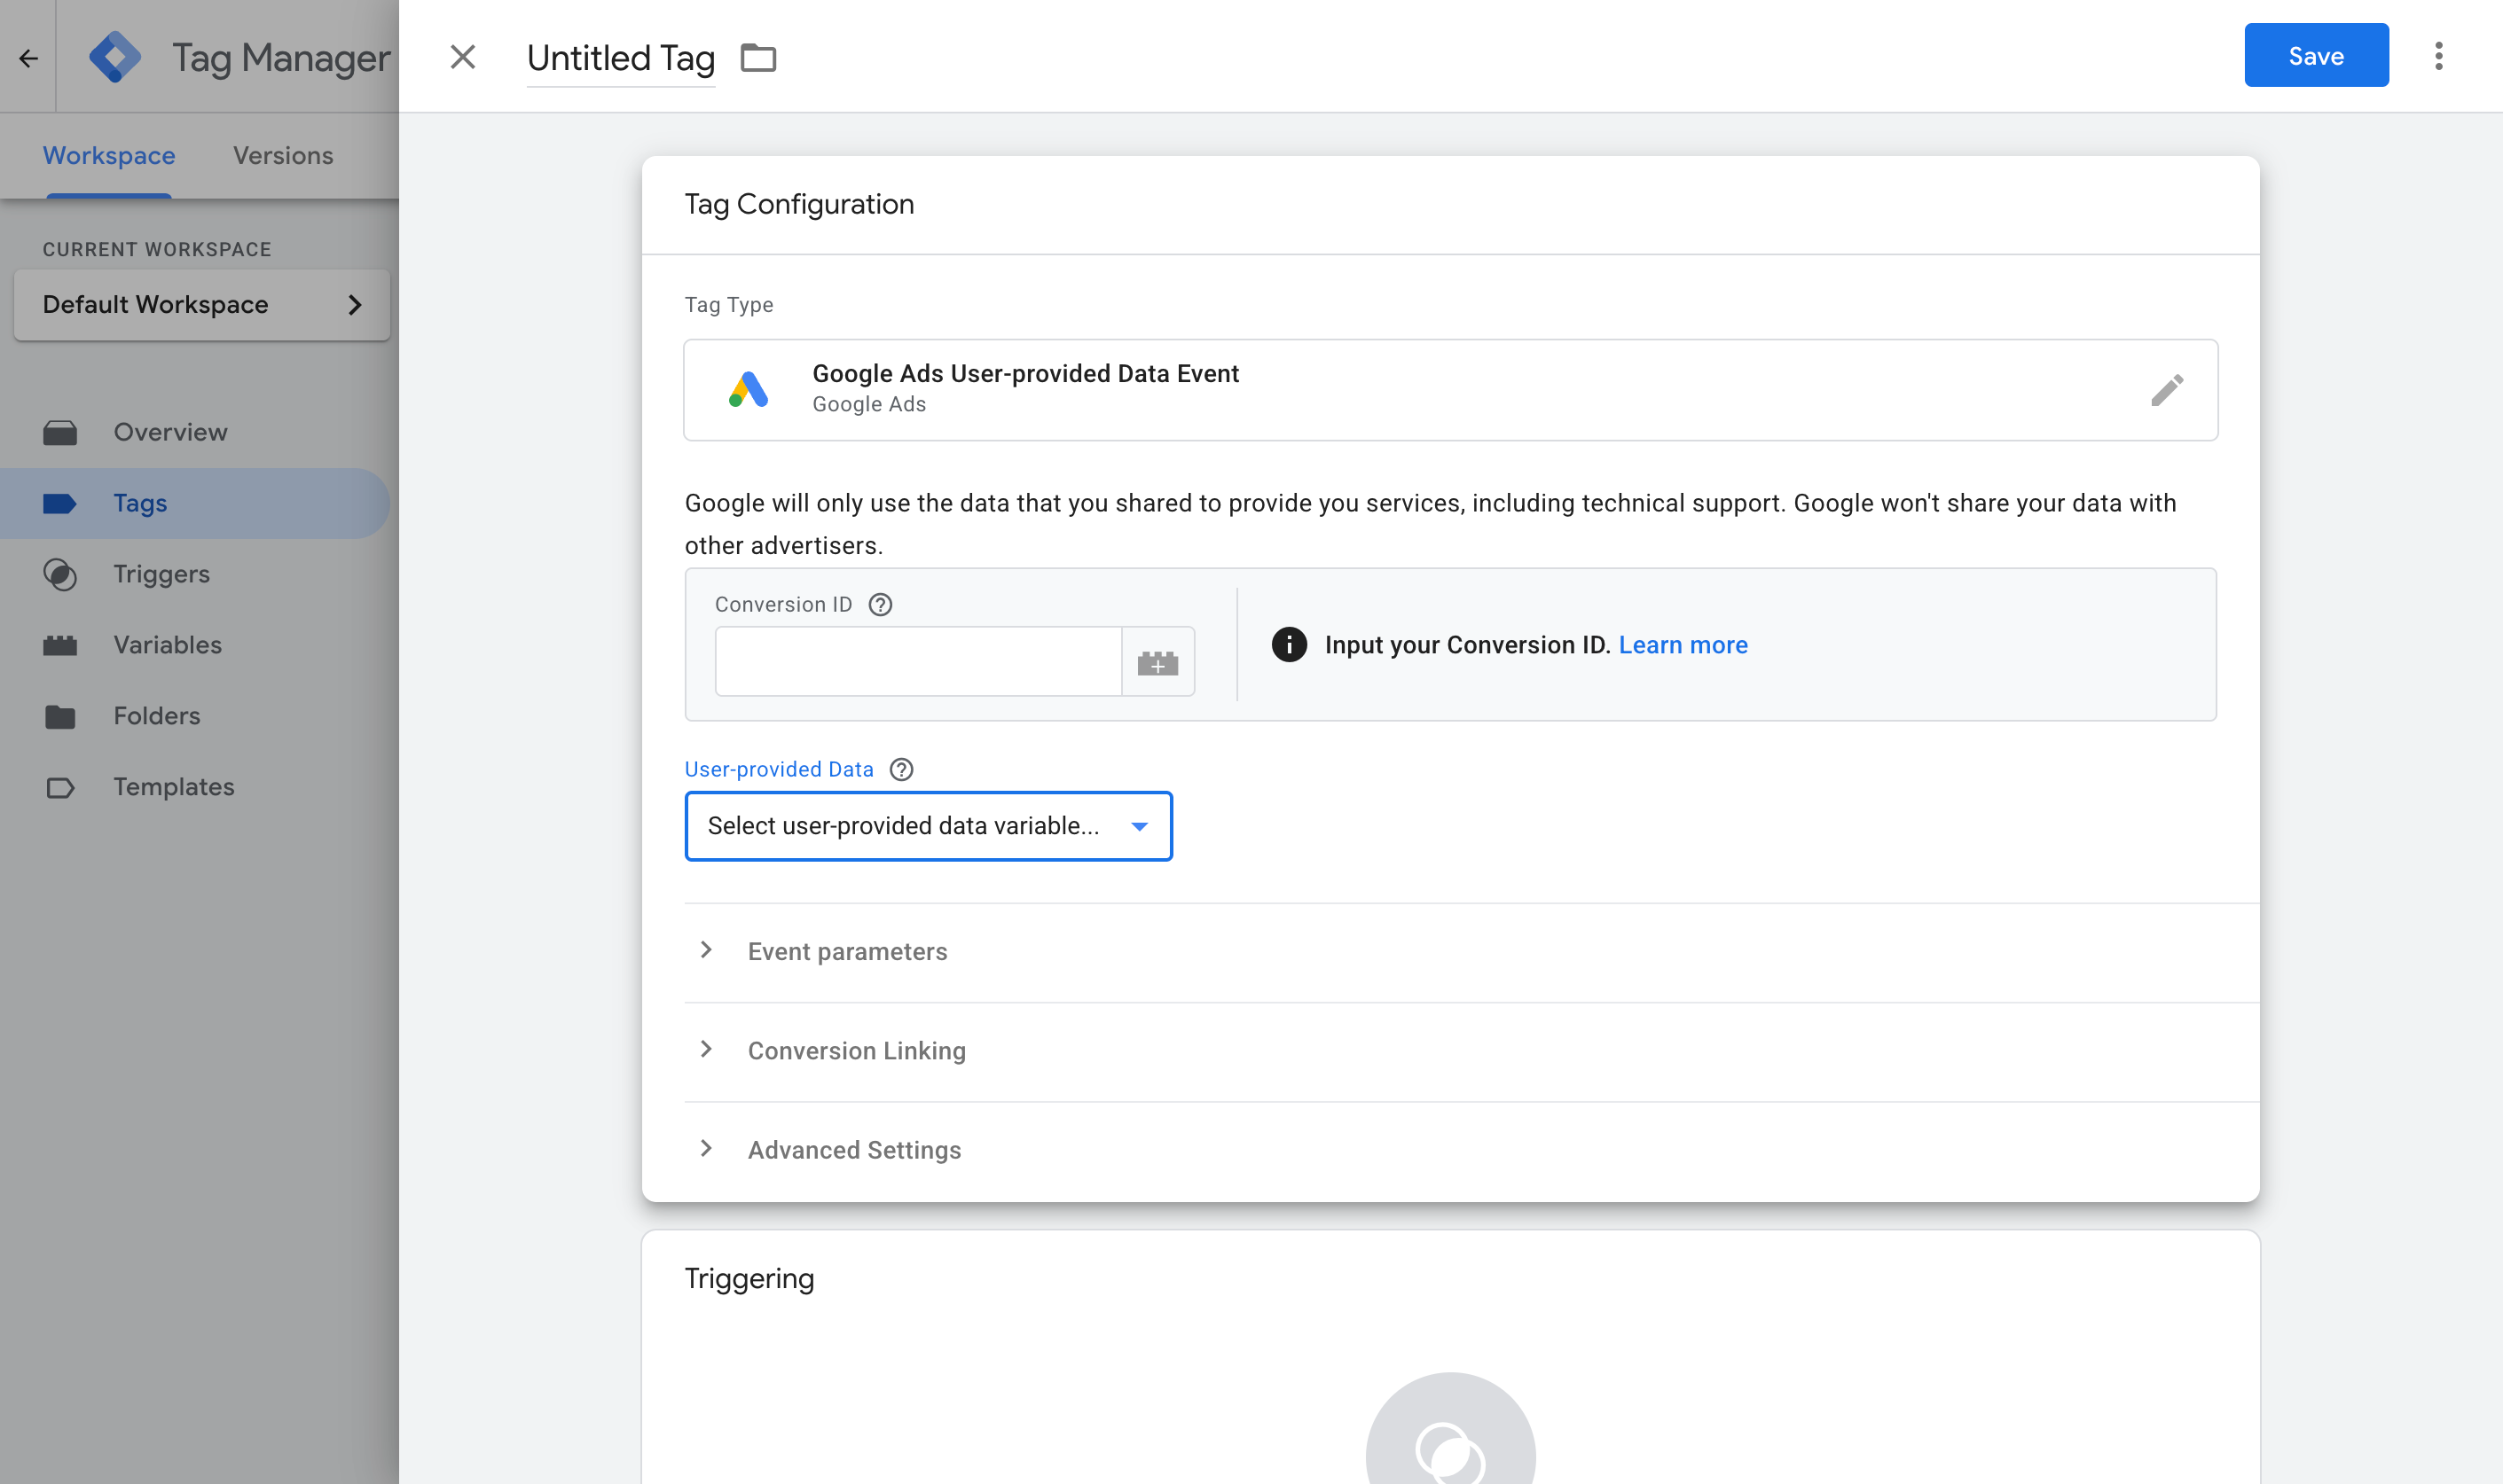The width and height of the screenshot is (2503, 1484).
Task: Switch to the Workspace tab
Action: pos(109,155)
